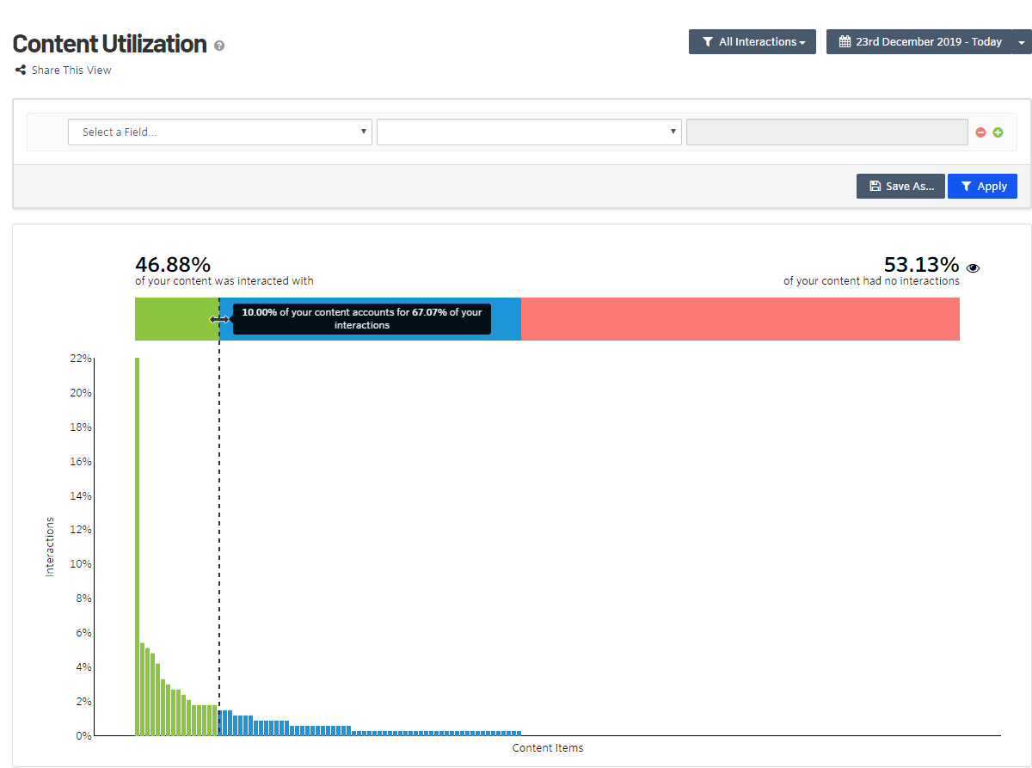Image resolution: width=1032 pixels, height=768 pixels.
Task: Open the caret next to date range
Action: click(x=1021, y=42)
